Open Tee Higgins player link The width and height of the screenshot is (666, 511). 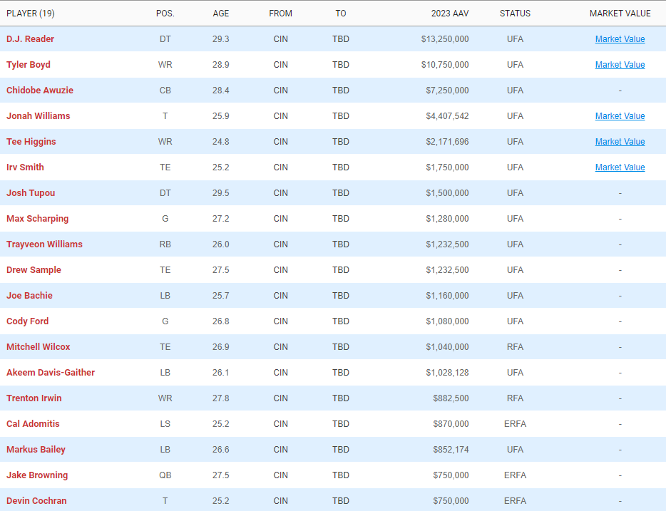pyautogui.click(x=31, y=142)
